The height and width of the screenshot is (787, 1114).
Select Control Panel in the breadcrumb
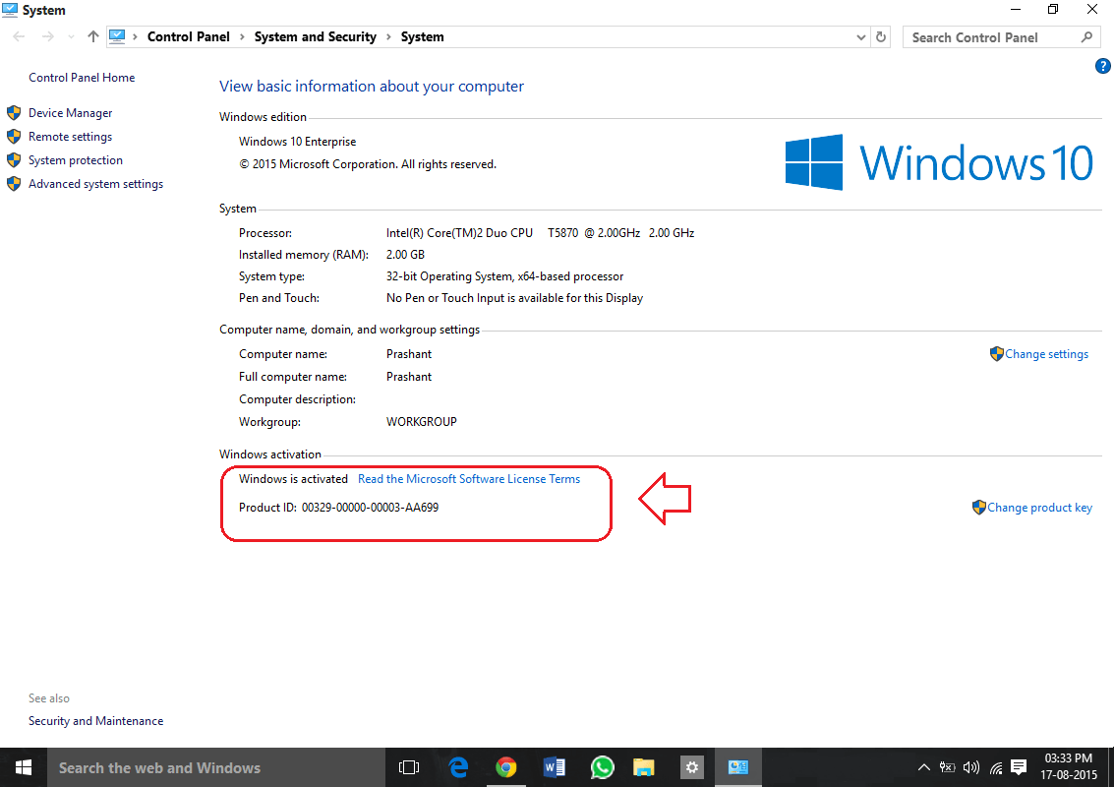pos(188,37)
